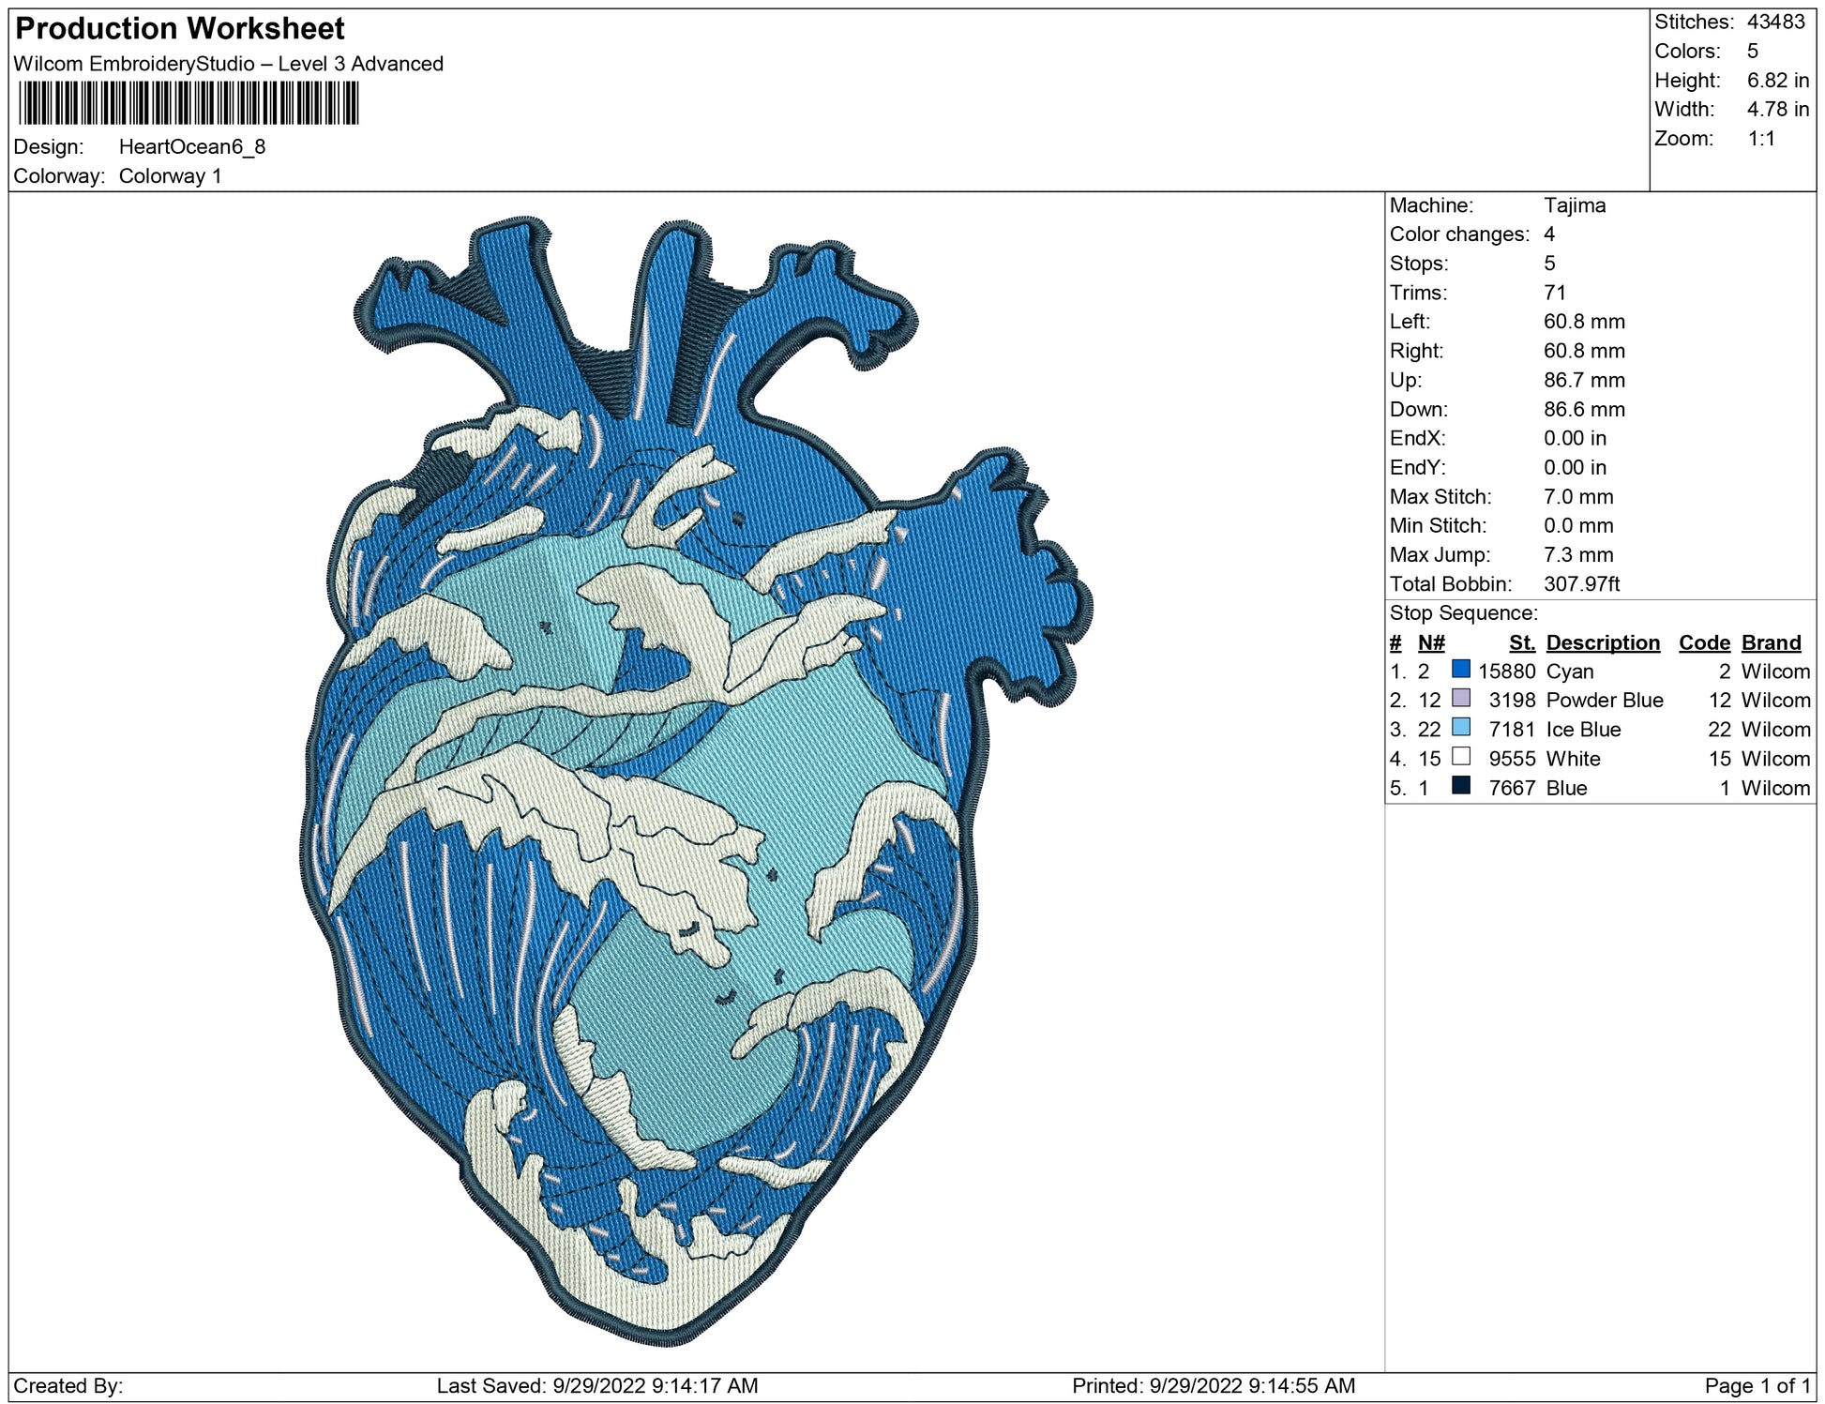
Task: Click the Total Bobbin value 307.97ft
Action: click(x=1581, y=584)
